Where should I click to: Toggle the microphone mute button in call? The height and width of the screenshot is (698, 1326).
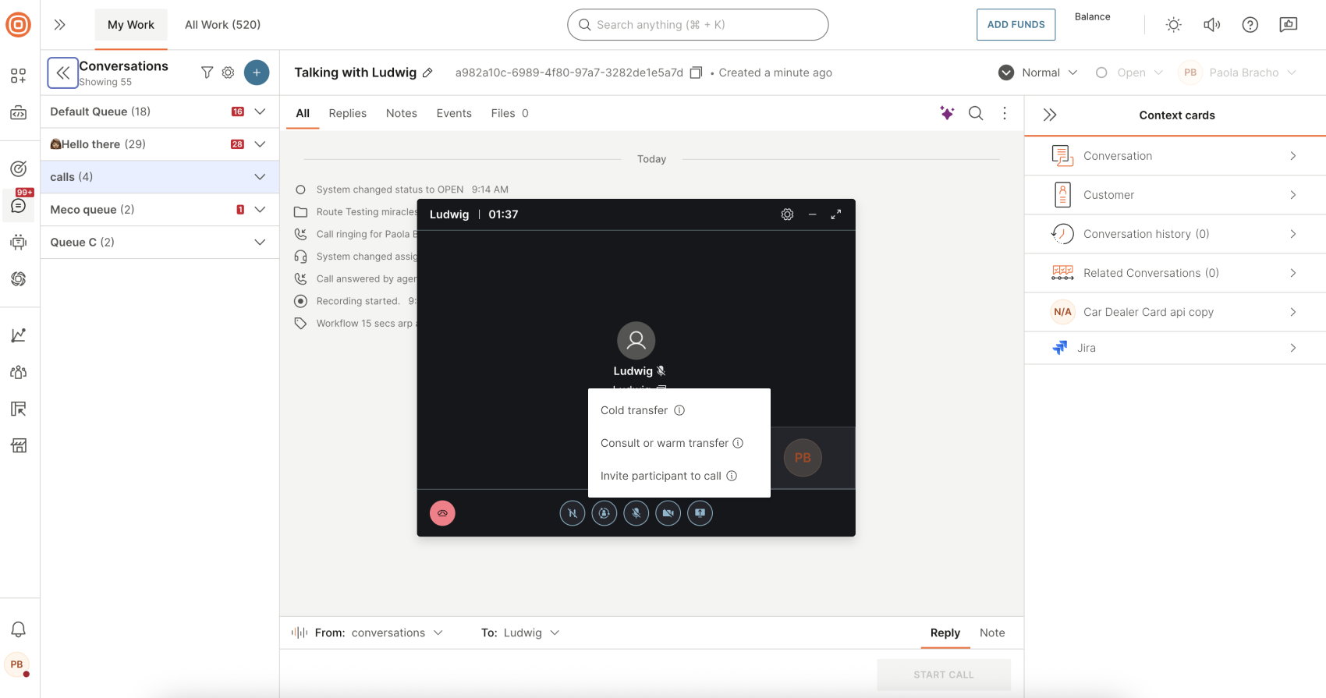click(x=636, y=513)
